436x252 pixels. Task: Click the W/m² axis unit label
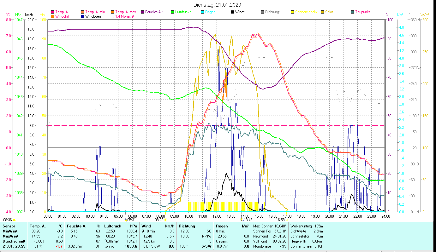(425, 15)
